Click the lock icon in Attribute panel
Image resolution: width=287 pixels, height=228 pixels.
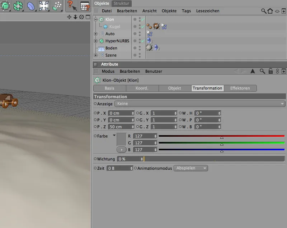[270, 71]
